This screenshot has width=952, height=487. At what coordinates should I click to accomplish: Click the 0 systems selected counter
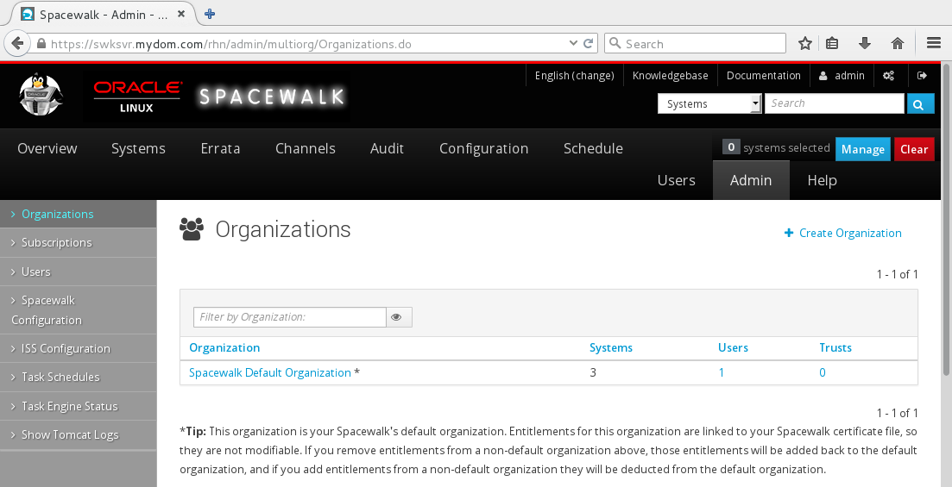pyautogui.click(x=777, y=148)
